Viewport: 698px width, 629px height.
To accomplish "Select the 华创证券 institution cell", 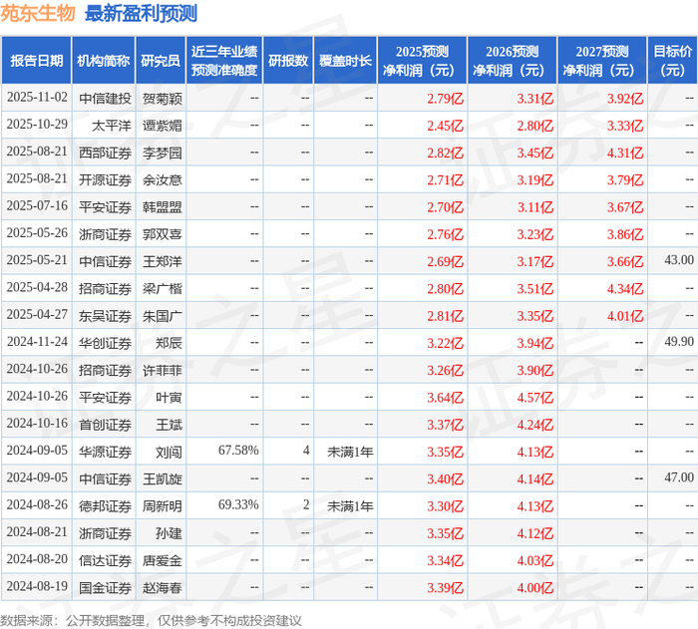I will coord(105,343).
